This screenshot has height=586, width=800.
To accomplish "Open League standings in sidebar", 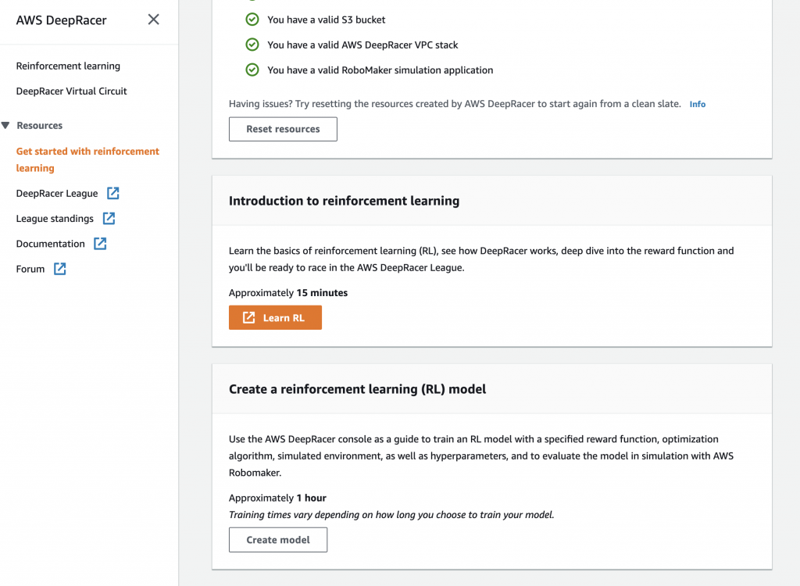I will [x=55, y=219].
